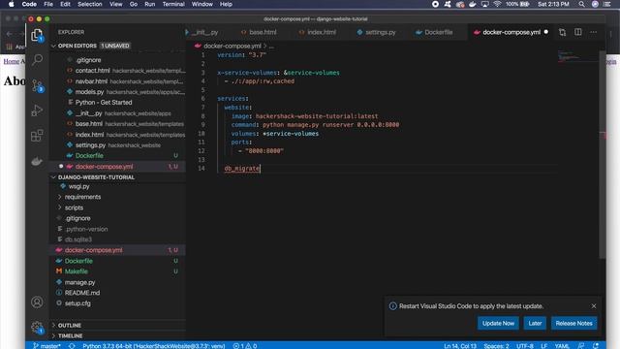Open the Search view in activity bar

(37, 60)
